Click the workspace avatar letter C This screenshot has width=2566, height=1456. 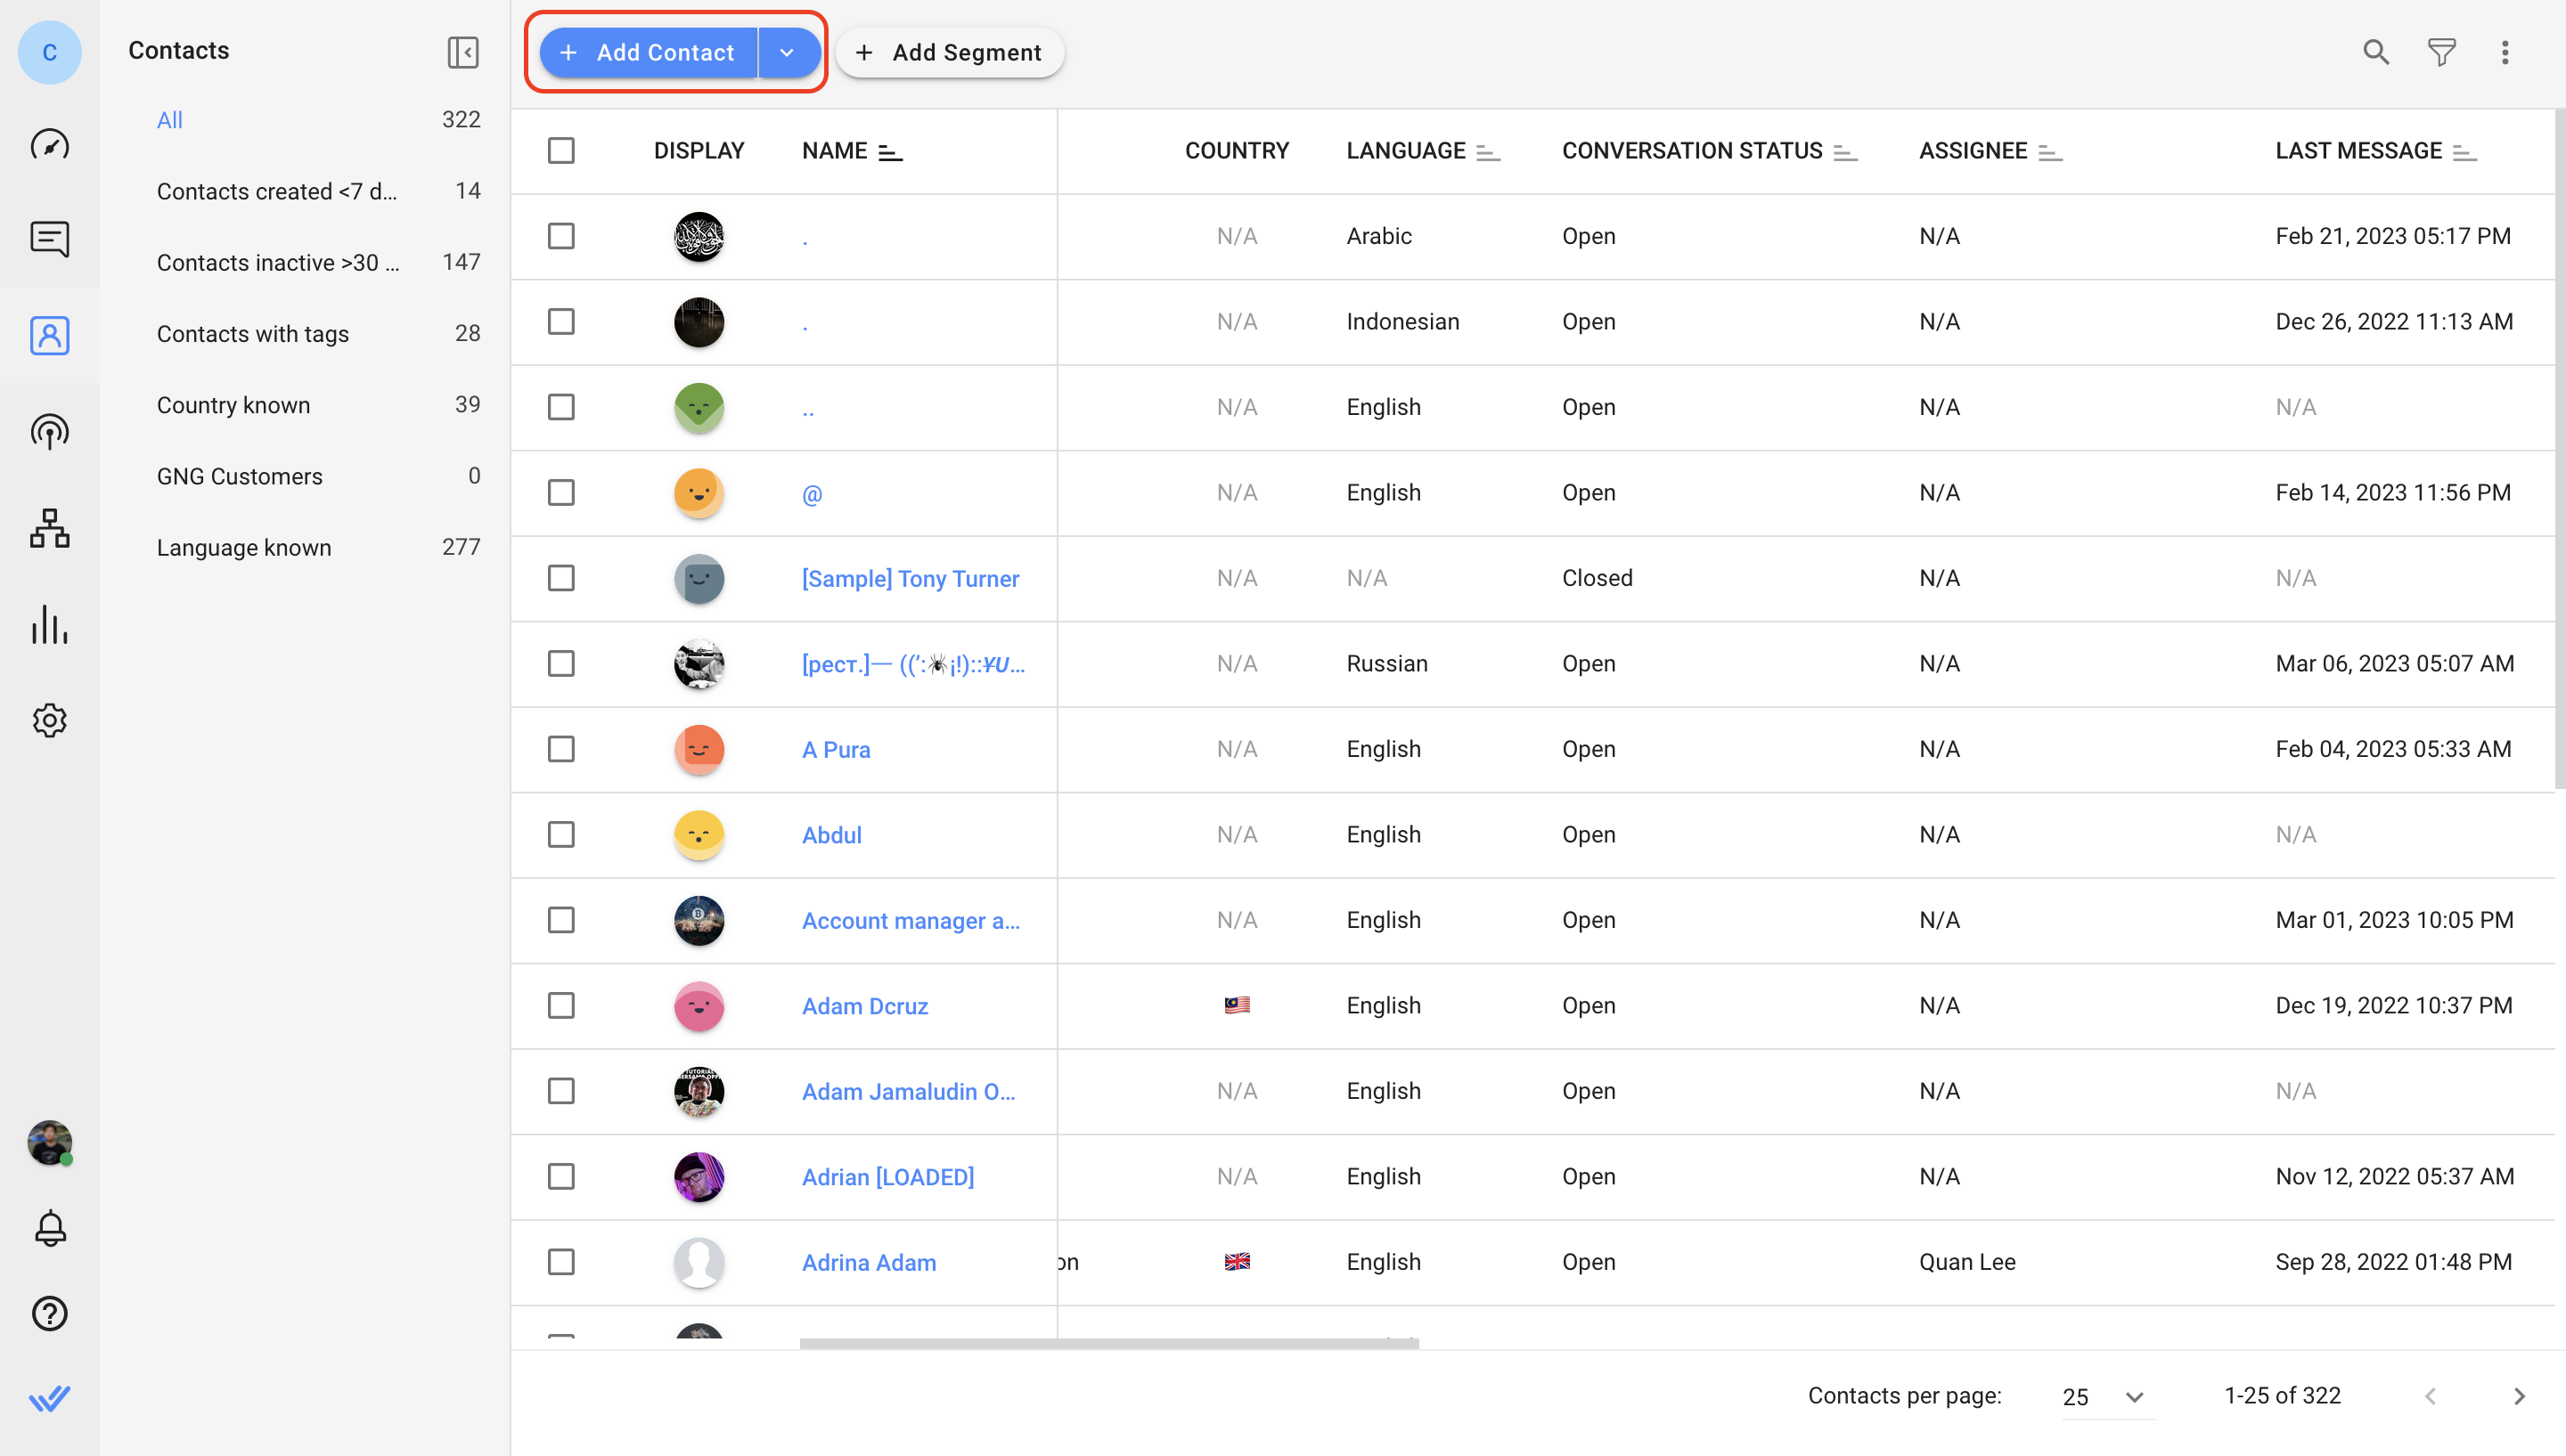click(49, 52)
